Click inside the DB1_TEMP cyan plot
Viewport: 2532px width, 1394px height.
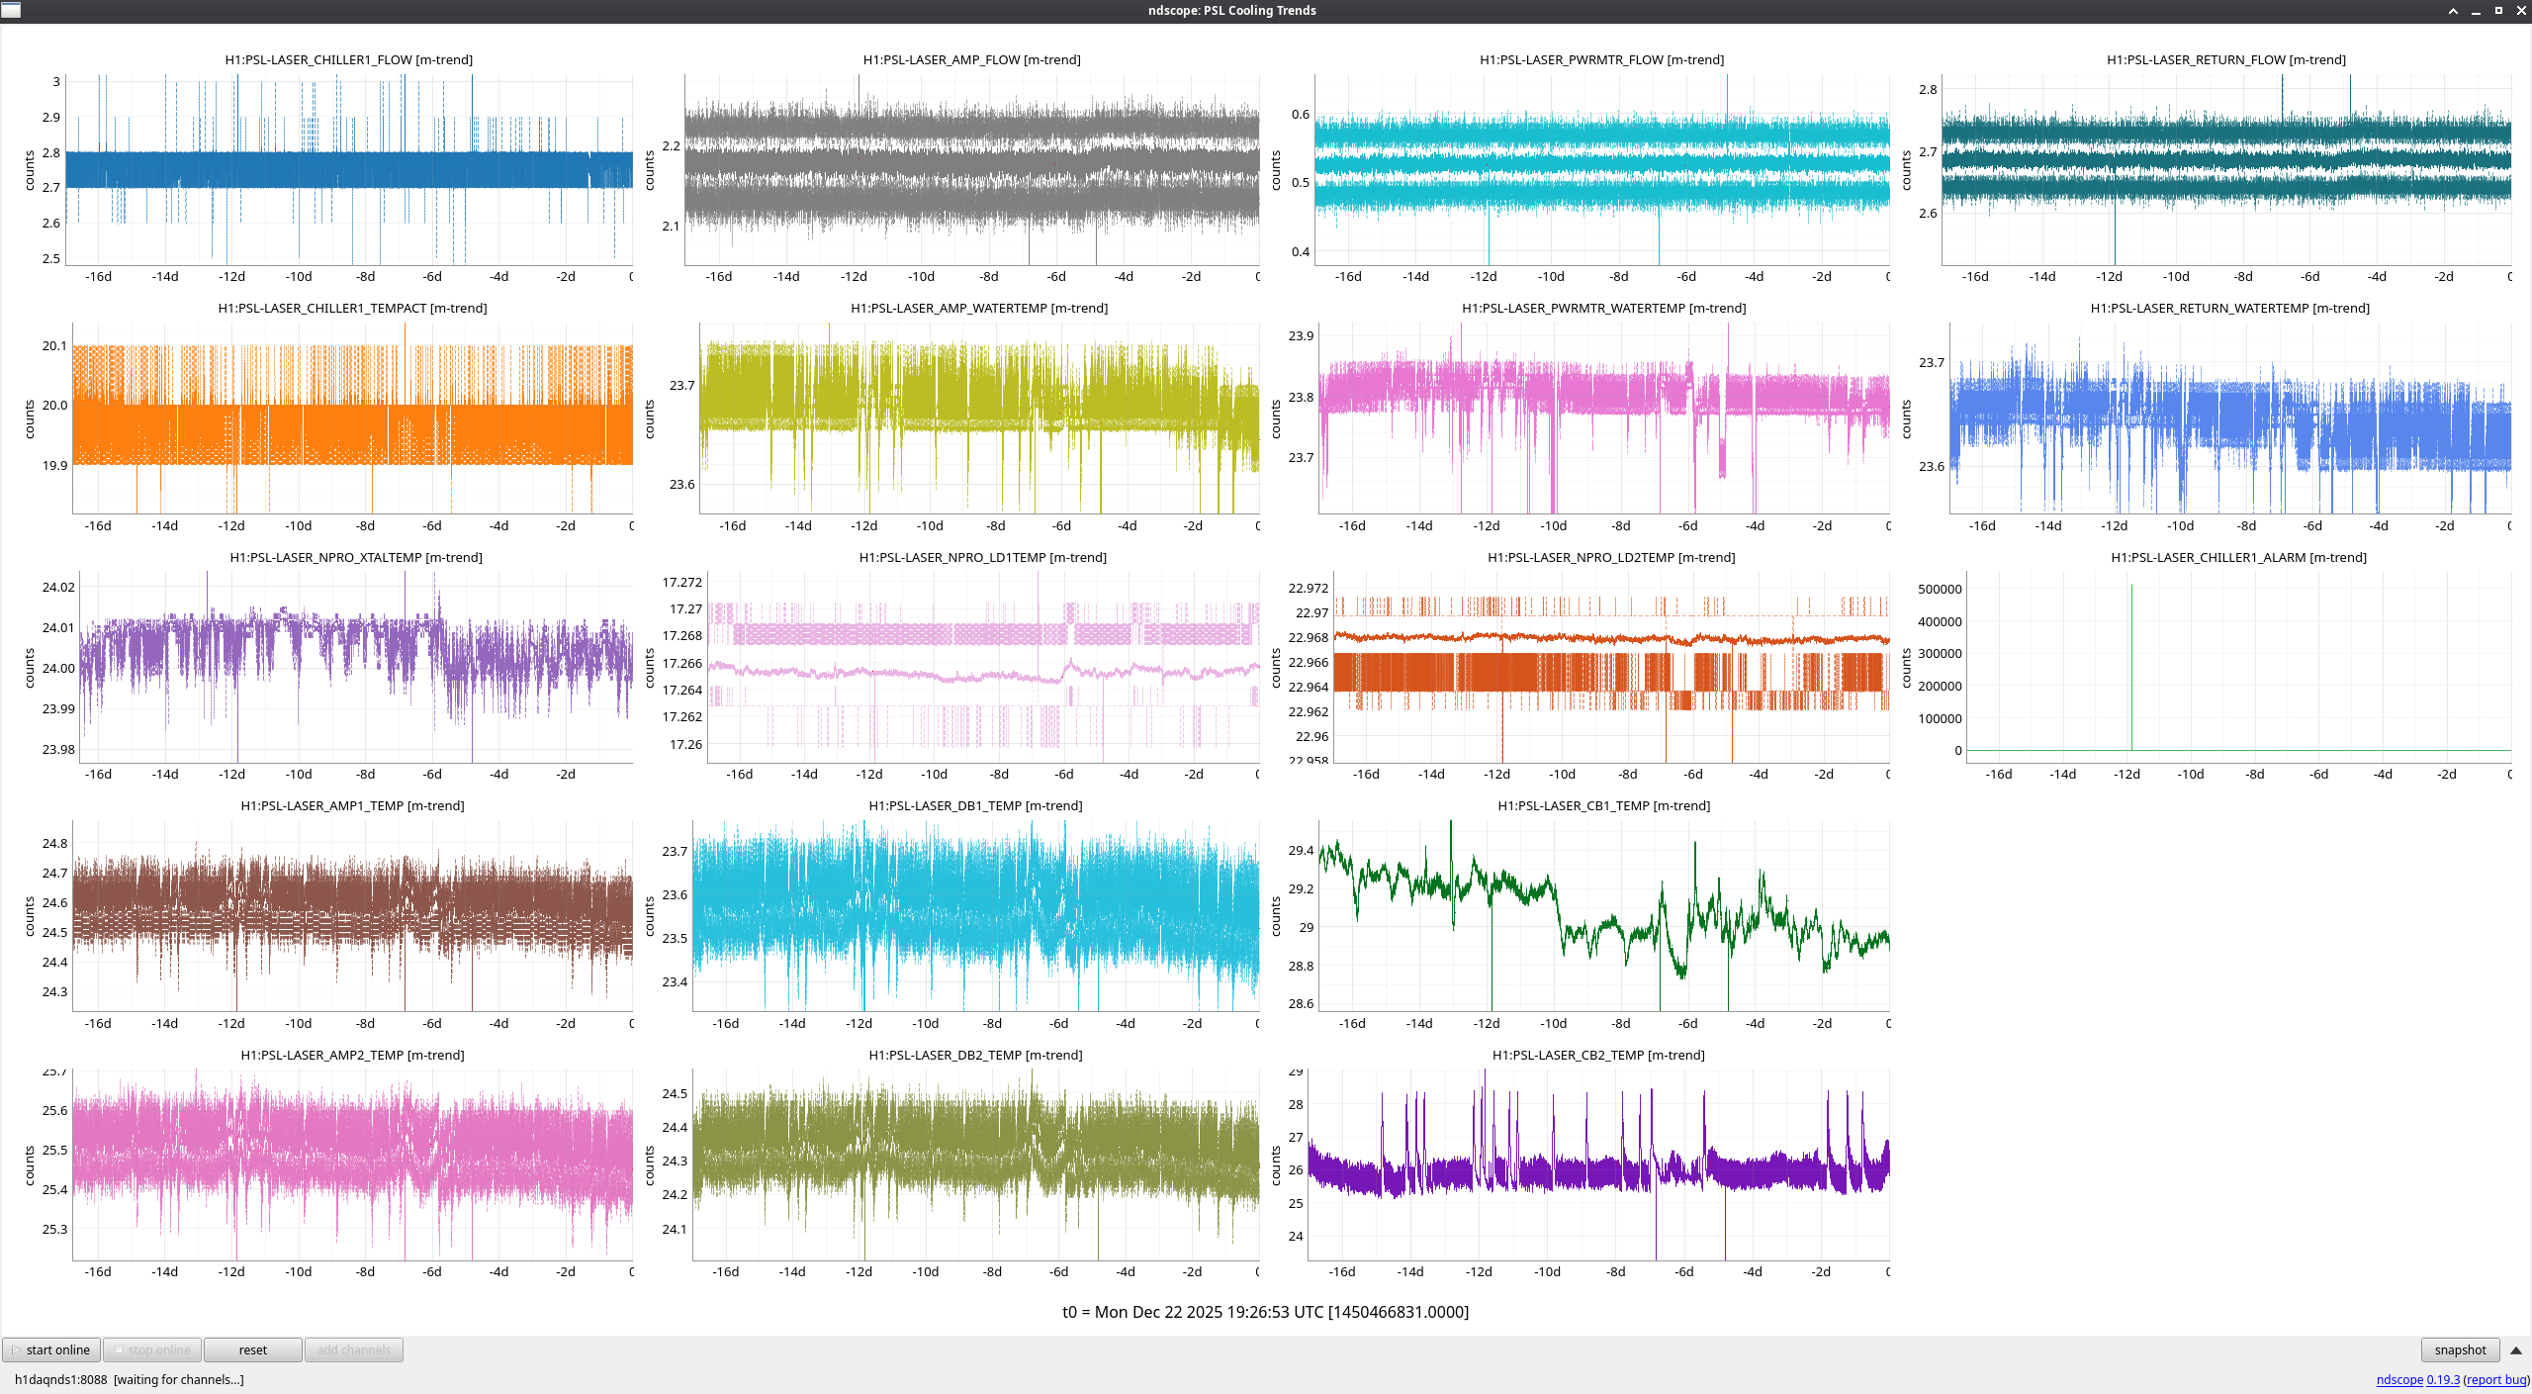click(x=974, y=915)
